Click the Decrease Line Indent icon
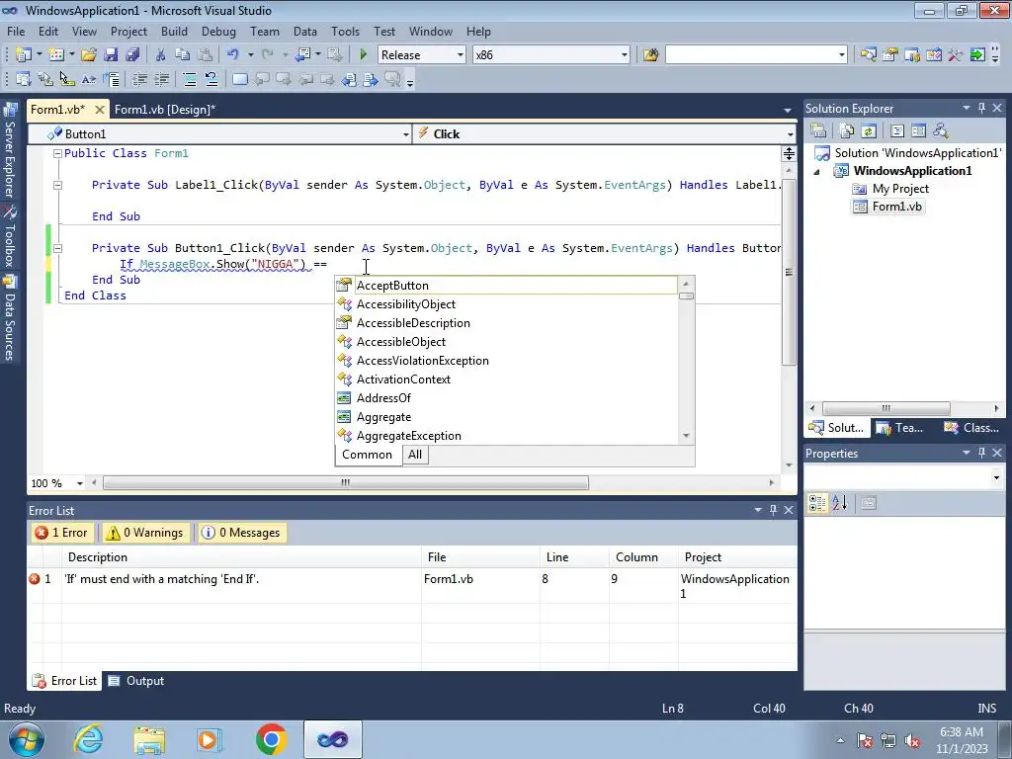This screenshot has height=759, width=1012. [x=139, y=79]
